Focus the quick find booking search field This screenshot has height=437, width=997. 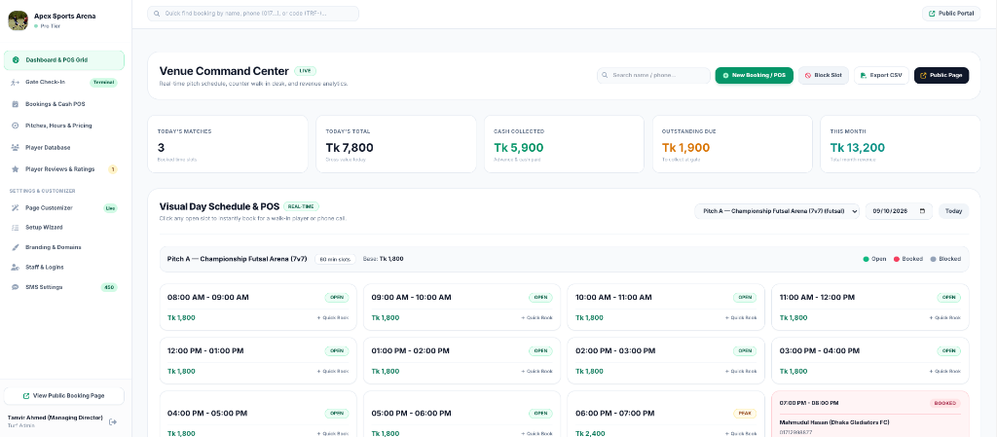click(253, 14)
